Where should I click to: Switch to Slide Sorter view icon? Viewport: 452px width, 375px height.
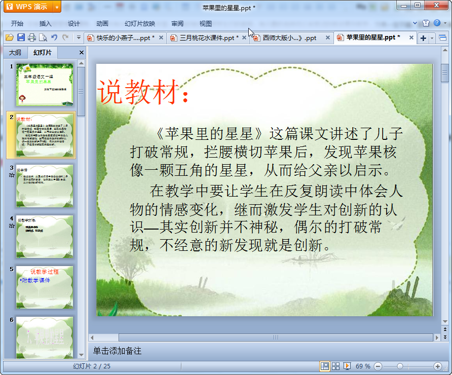[x=336, y=366]
